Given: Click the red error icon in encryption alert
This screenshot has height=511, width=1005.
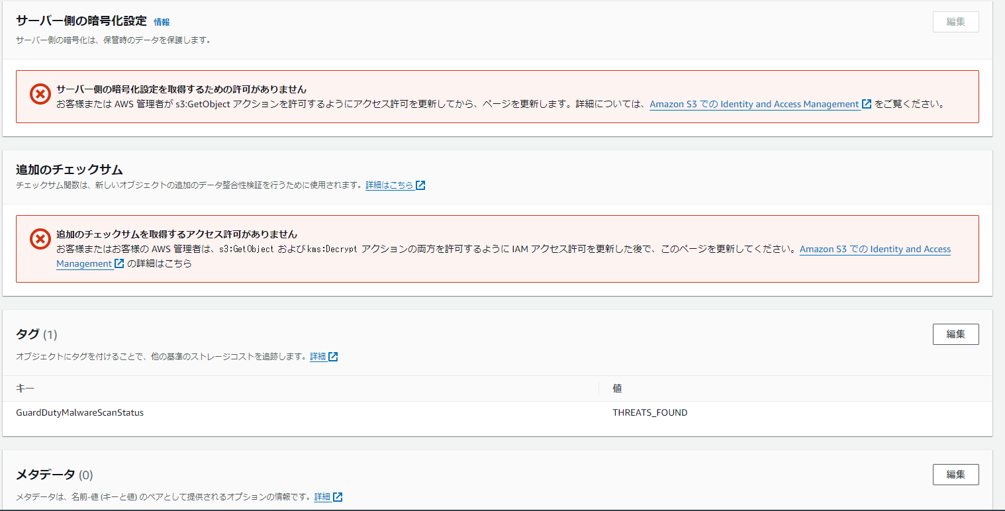Looking at the screenshot, I should 40,94.
